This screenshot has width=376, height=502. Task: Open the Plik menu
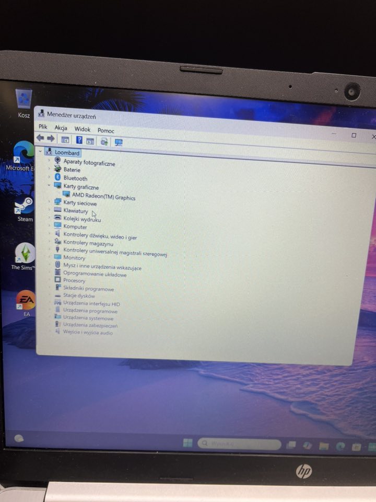coord(43,127)
